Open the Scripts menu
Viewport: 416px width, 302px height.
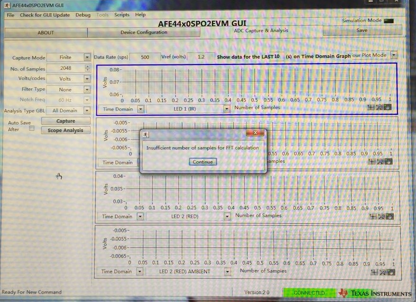pyautogui.click(x=122, y=15)
